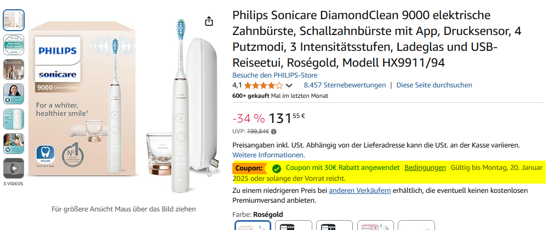Open coupon Bedingungen link

[425, 168]
